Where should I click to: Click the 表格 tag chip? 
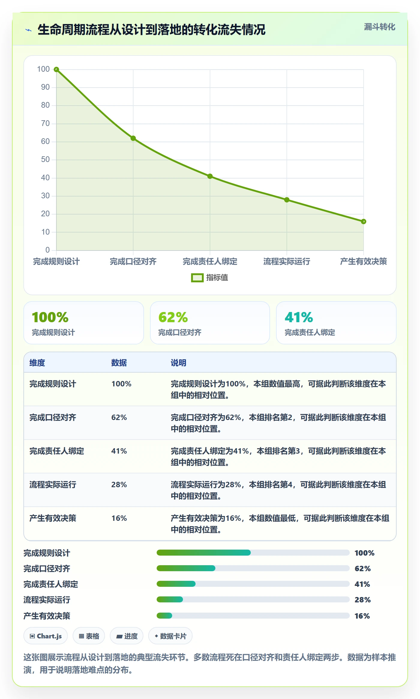[x=89, y=636]
